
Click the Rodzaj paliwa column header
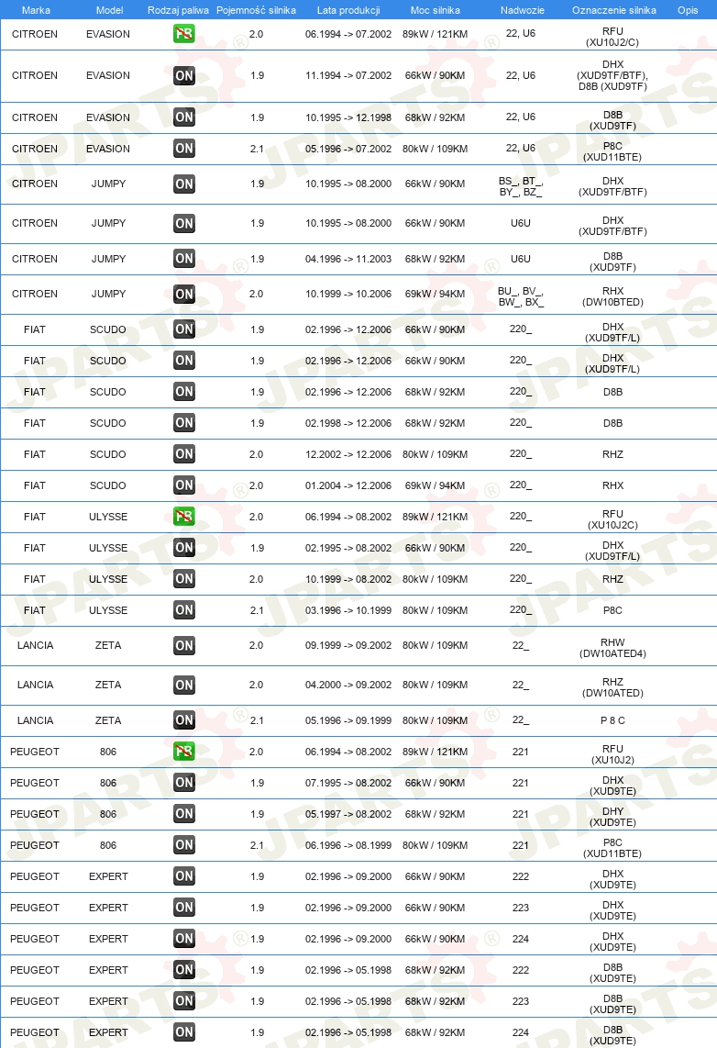(x=178, y=10)
